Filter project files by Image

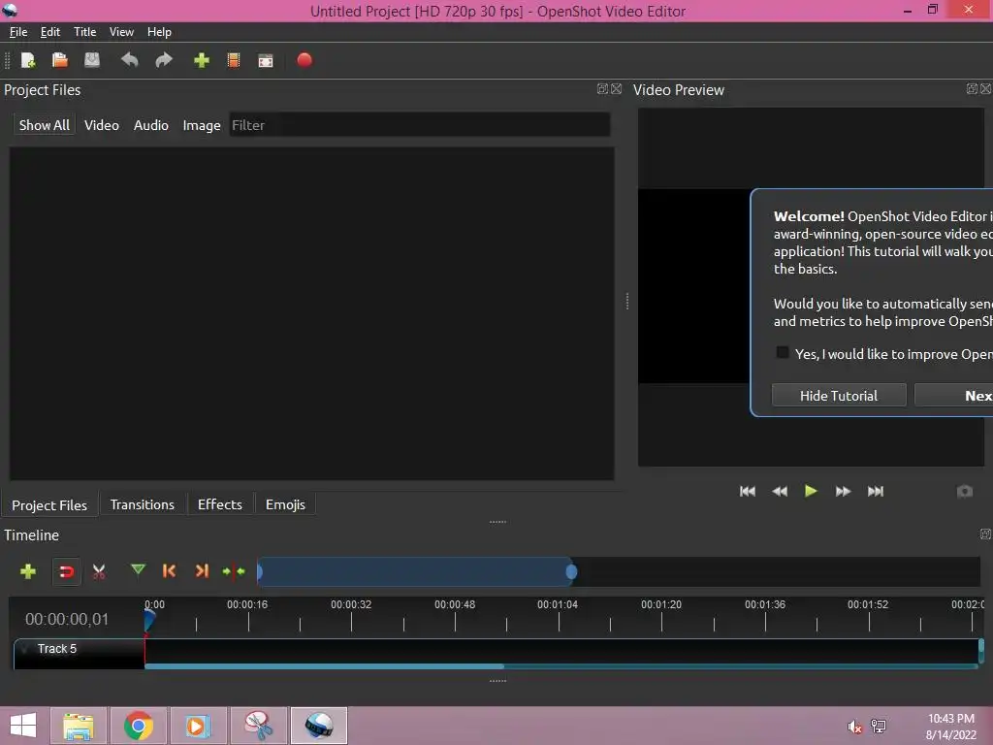pyautogui.click(x=202, y=125)
